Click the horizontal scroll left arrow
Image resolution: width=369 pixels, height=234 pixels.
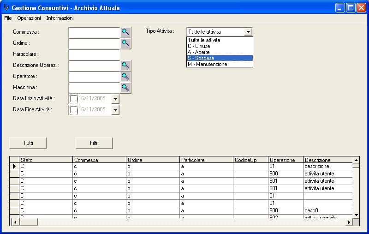(x=15, y=222)
